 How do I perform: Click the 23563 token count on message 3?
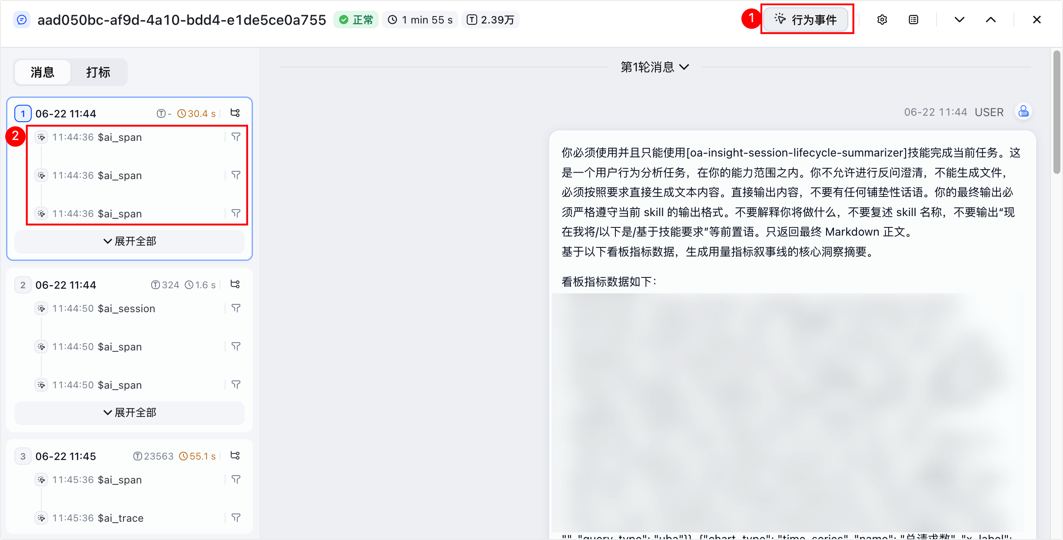pyautogui.click(x=153, y=457)
